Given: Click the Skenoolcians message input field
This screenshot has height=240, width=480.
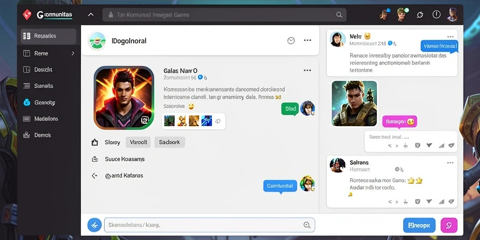Looking at the screenshot, I should point(210,225).
